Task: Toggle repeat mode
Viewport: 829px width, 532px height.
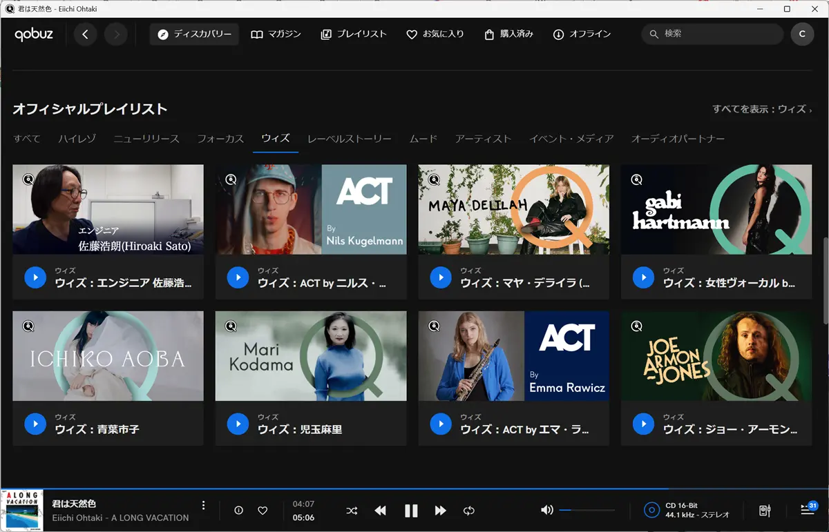Action: point(469,511)
